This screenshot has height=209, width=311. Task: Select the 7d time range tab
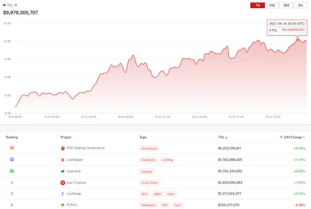coord(257,5)
